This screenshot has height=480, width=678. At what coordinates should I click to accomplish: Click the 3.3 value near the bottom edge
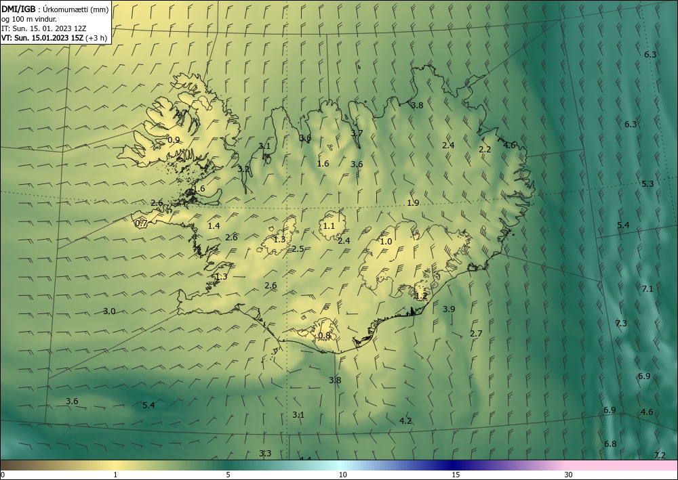tap(265, 453)
